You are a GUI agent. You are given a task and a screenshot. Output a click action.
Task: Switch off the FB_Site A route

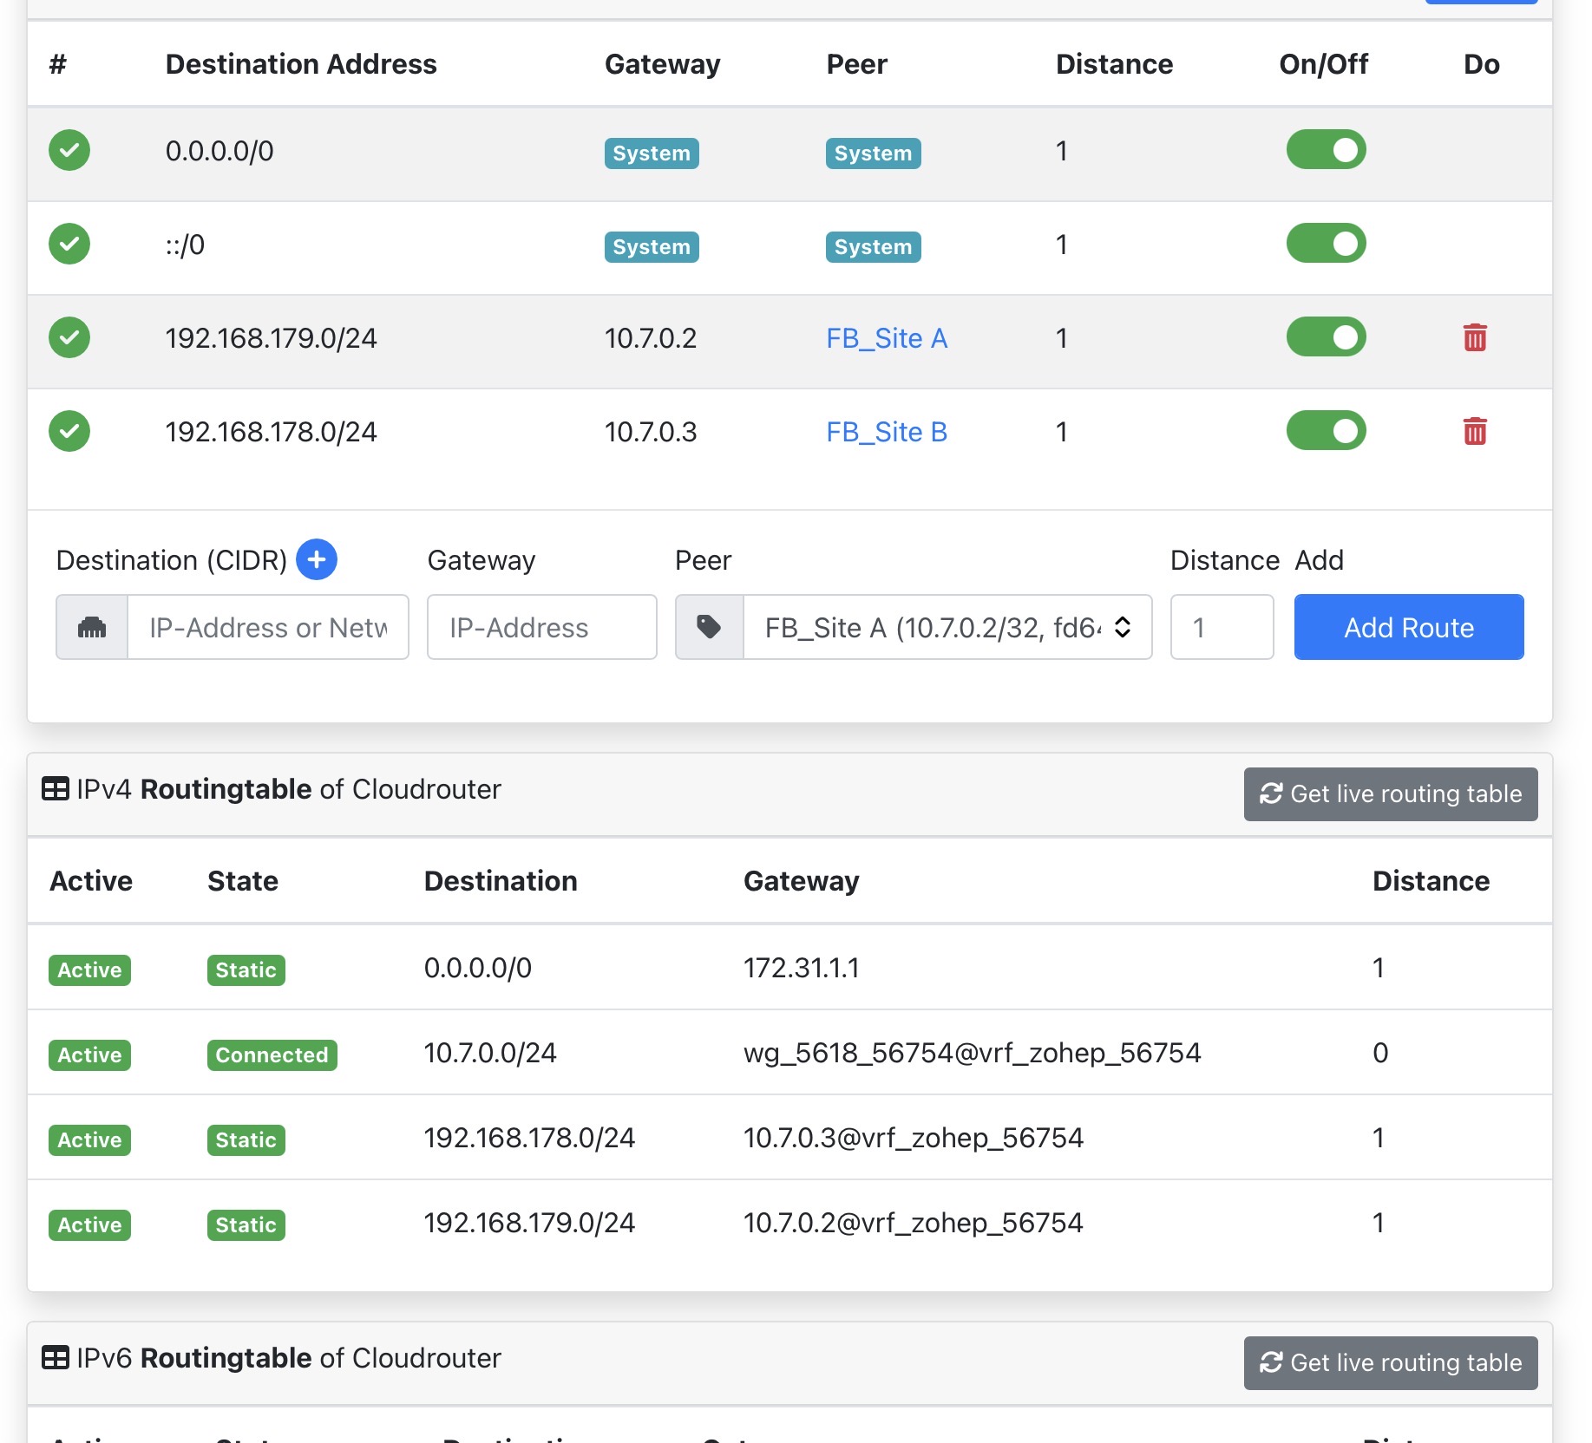tap(1325, 338)
